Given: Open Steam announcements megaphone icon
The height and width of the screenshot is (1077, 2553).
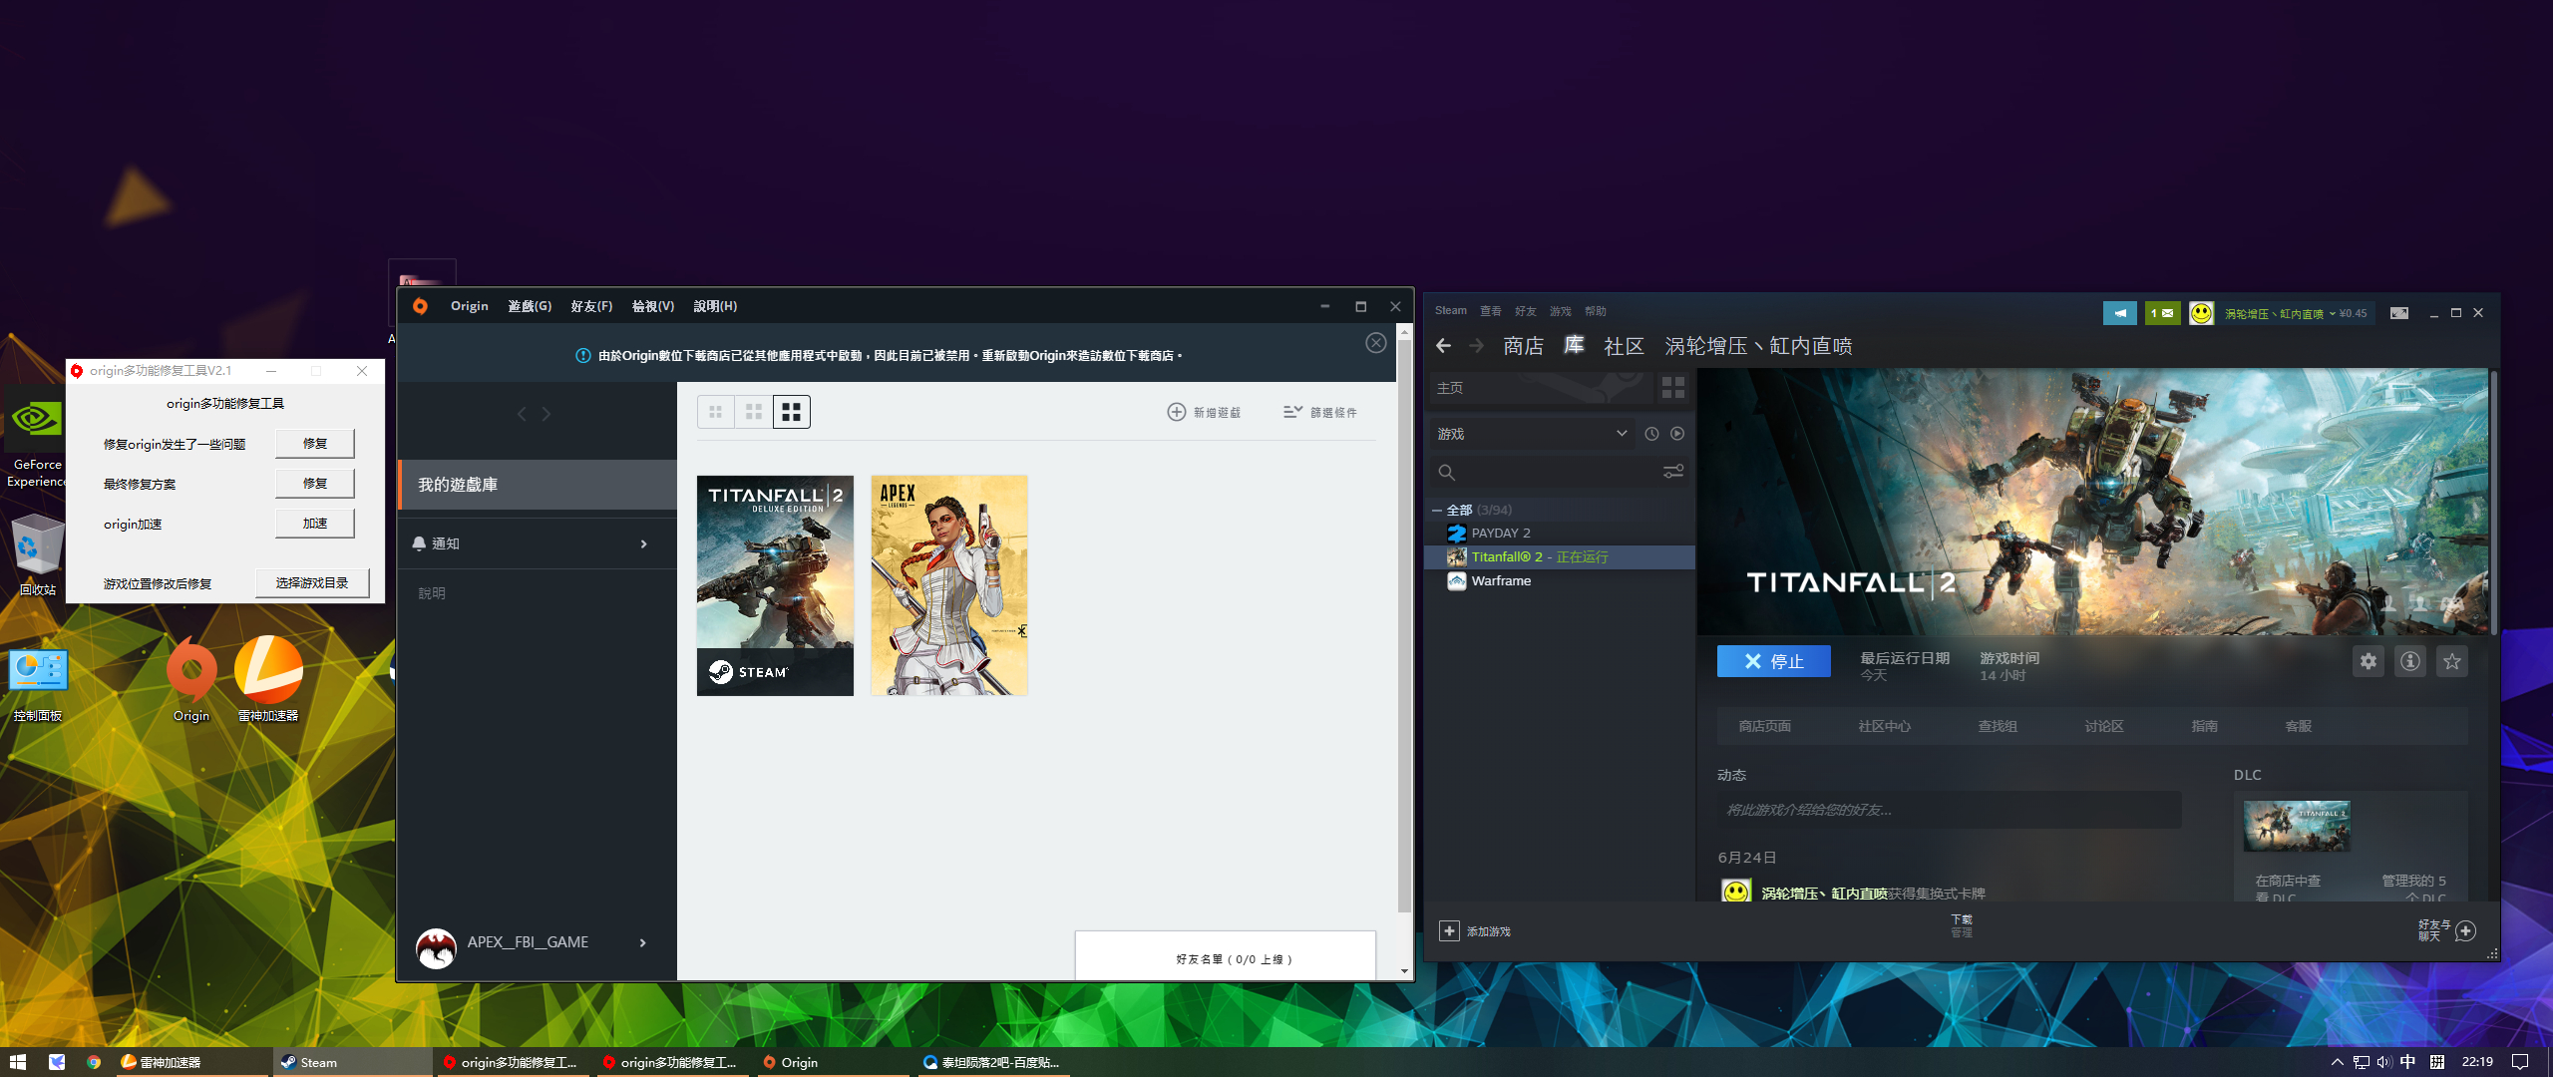Looking at the screenshot, I should (x=2120, y=313).
